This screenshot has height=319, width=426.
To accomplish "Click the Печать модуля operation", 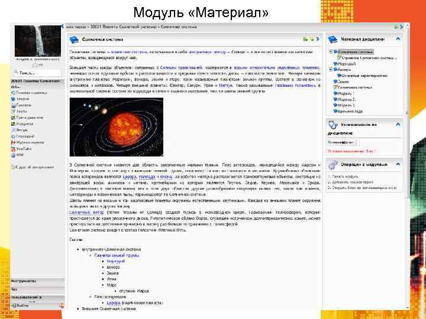I will coord(345,176).
